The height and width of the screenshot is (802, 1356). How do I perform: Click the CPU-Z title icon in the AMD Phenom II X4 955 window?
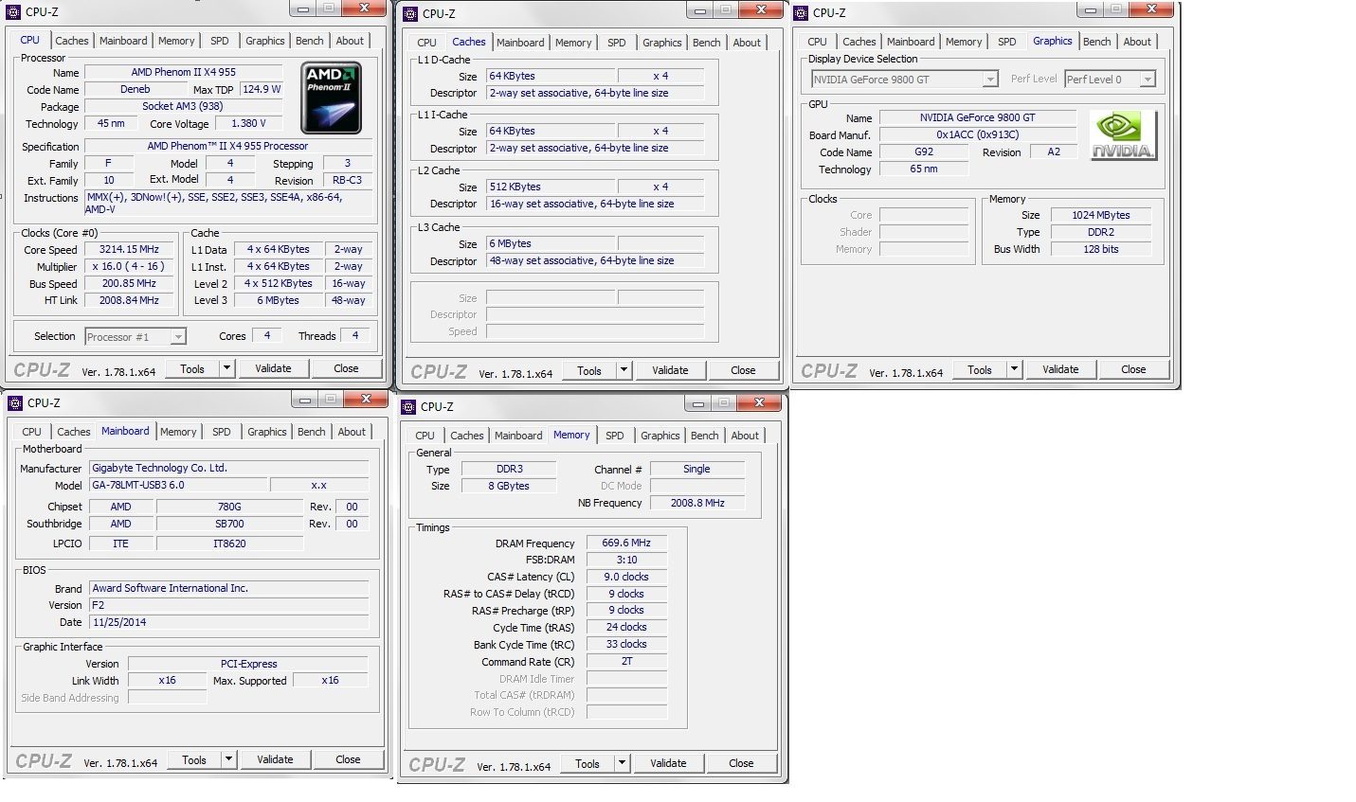(x=13, y=11)
